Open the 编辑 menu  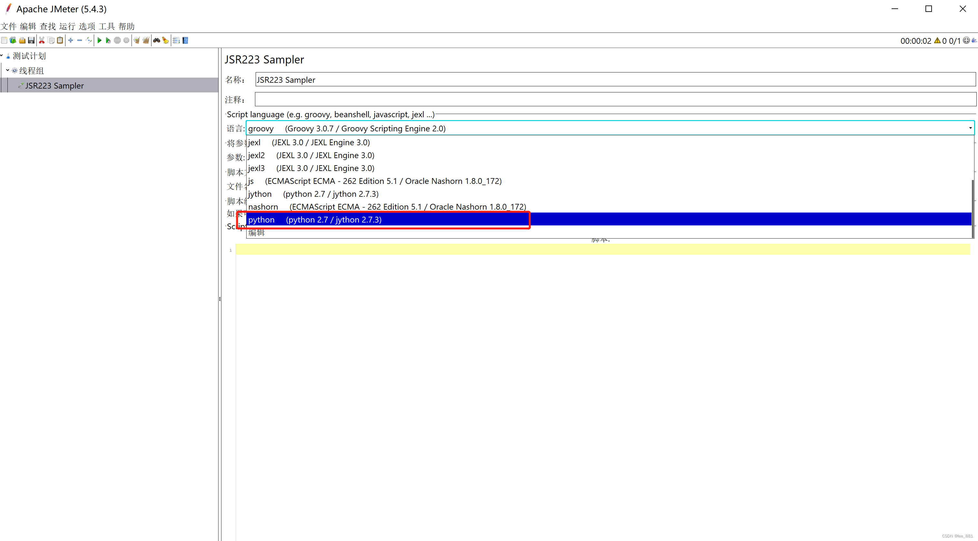28,26
